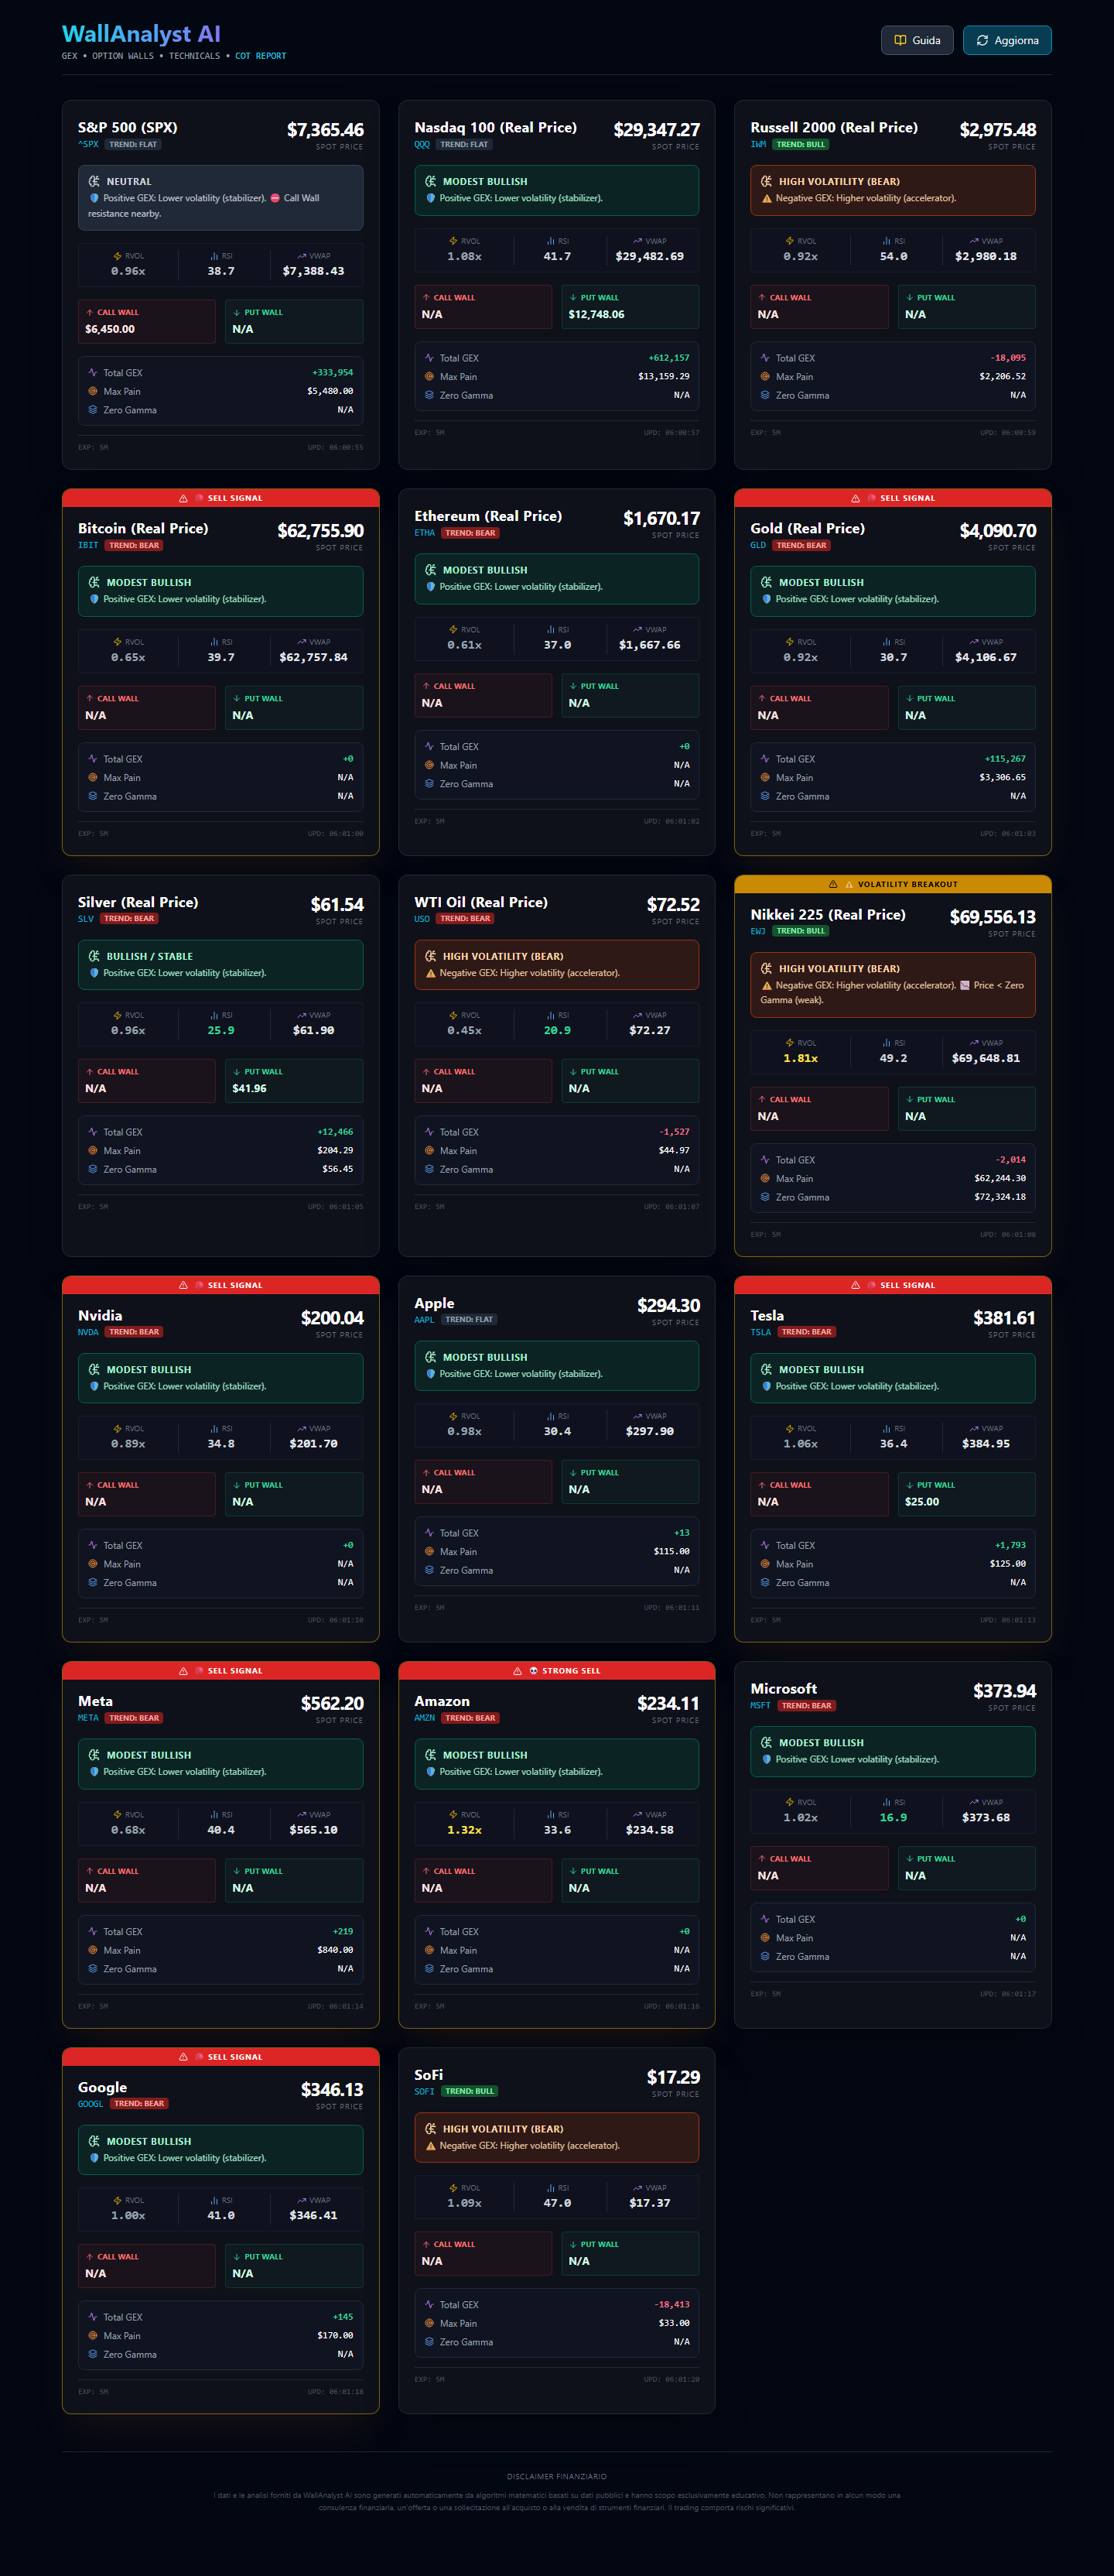Click the Nvidia SELL SIGNAL banner
Screen dimensions: 1114x2576
tap(220, 1285)
